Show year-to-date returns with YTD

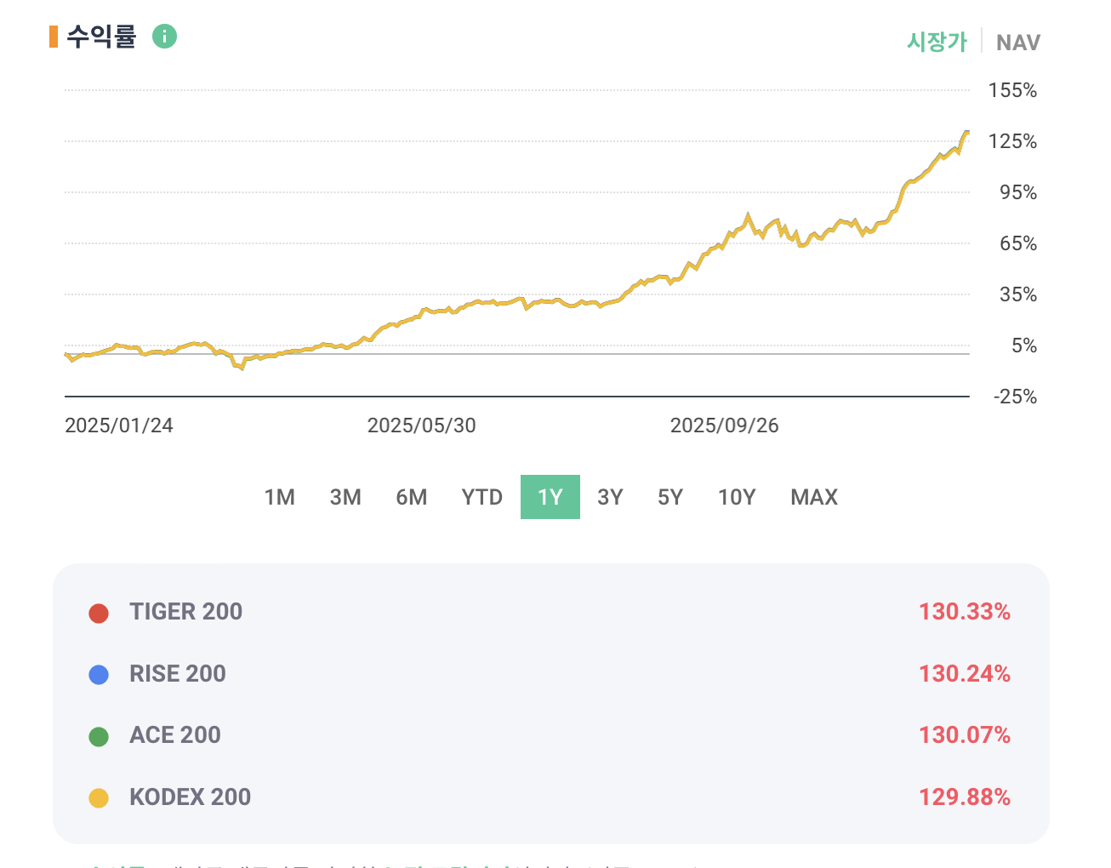481,497
